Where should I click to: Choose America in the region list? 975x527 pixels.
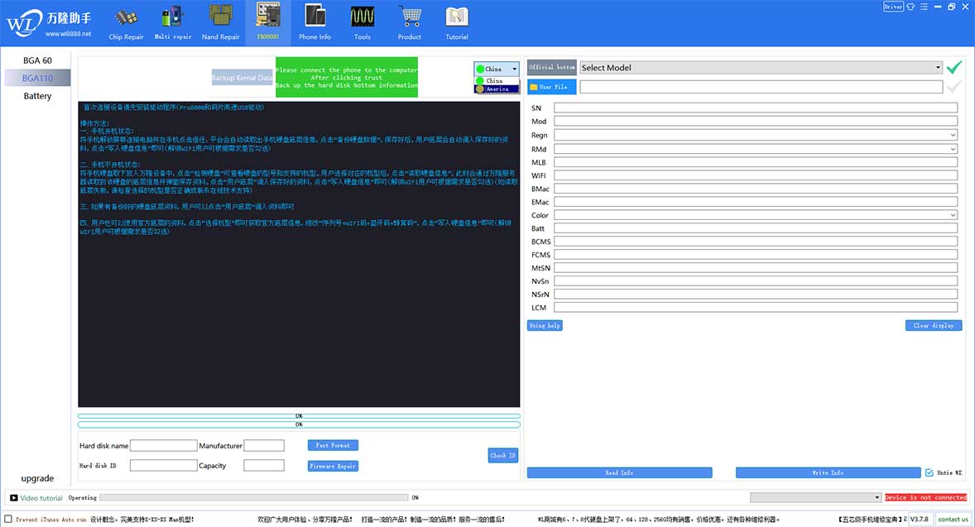[x=497, y=89]
